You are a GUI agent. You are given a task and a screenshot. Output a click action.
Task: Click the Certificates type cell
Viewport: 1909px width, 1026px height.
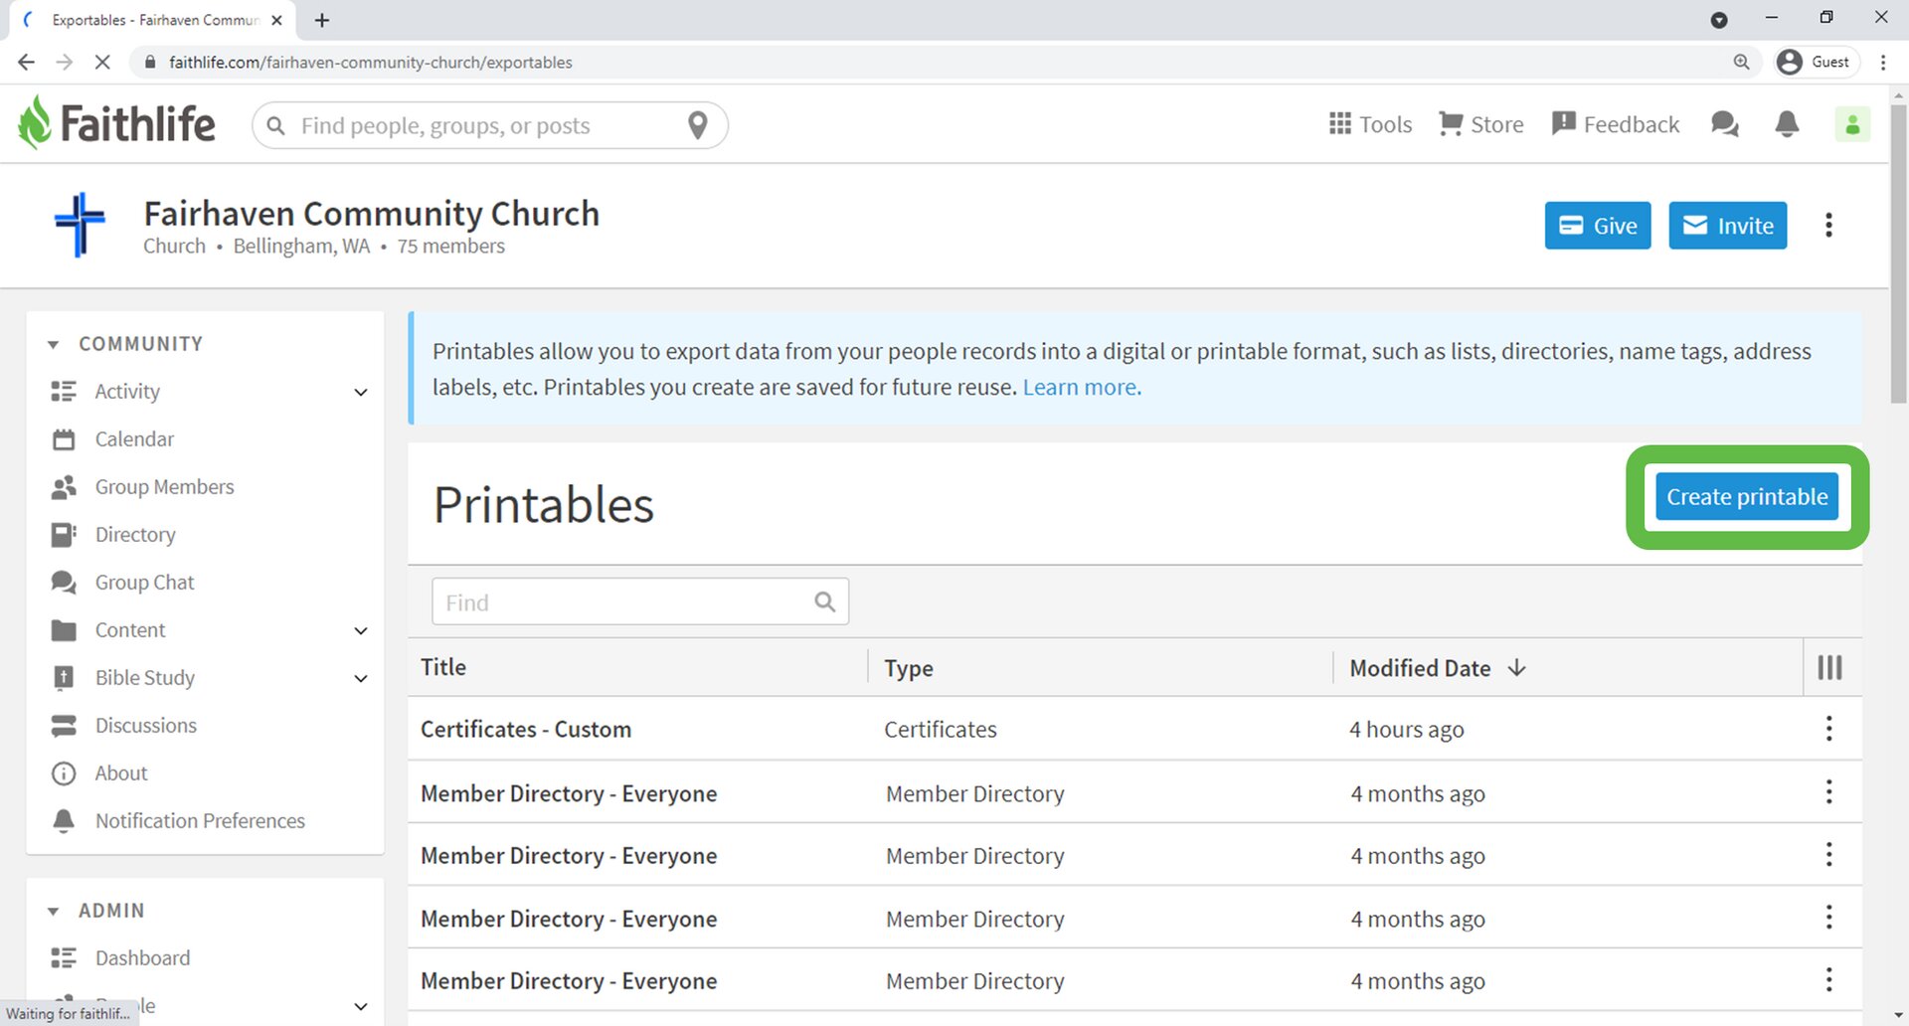[x=941, y=729]
